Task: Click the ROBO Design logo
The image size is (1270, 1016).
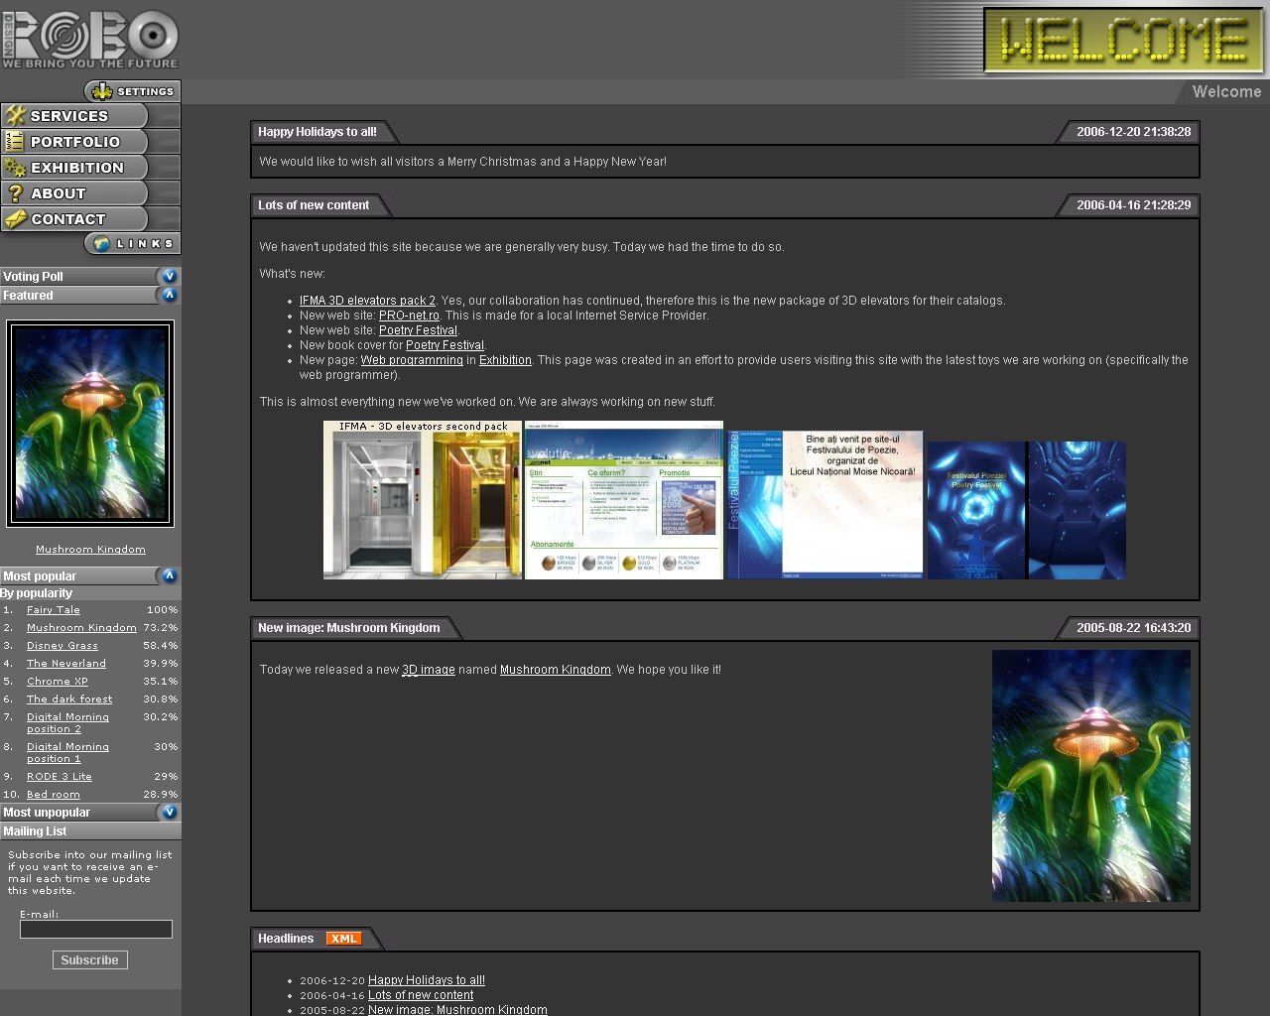Action: pyautogui.click(x=89, y=40)
